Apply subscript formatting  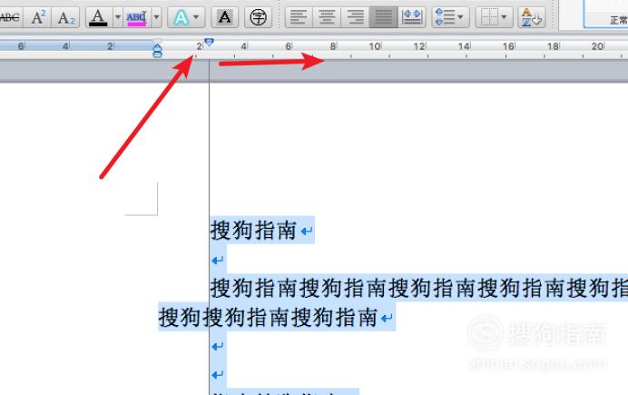tap(65, 17)
